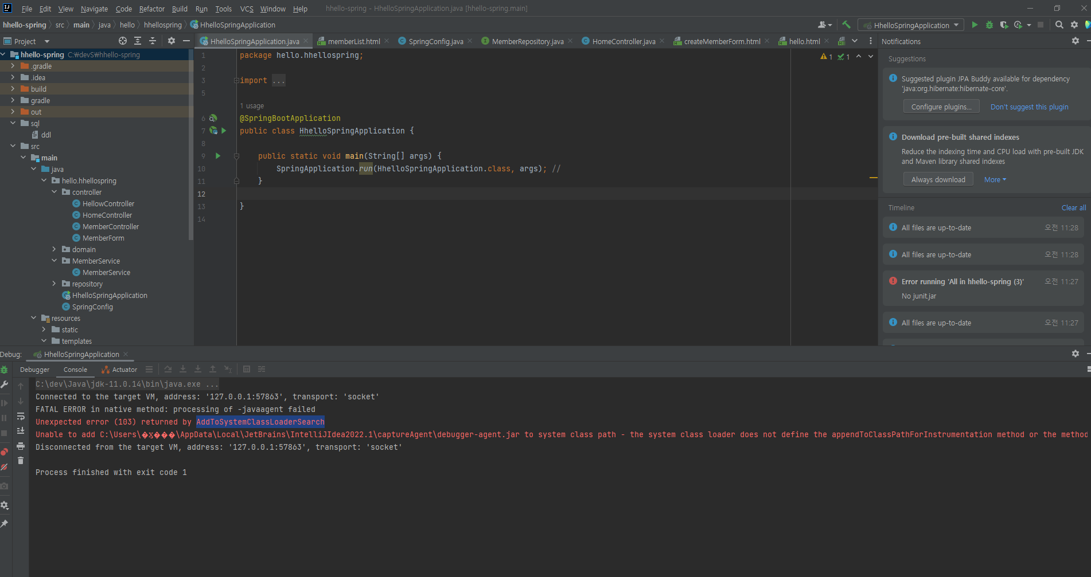The height and width of the screenshot is (577, 1091).
Task: Build the project with the hammer icon
Action: 846,25
